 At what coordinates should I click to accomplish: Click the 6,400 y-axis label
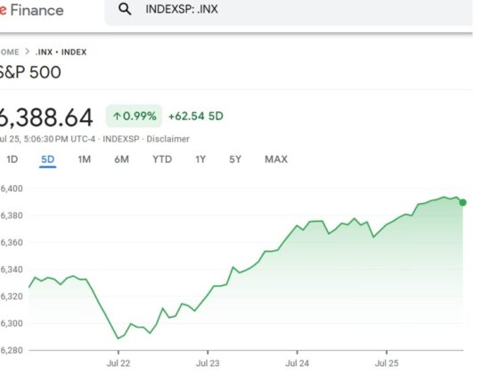[12, 189]
